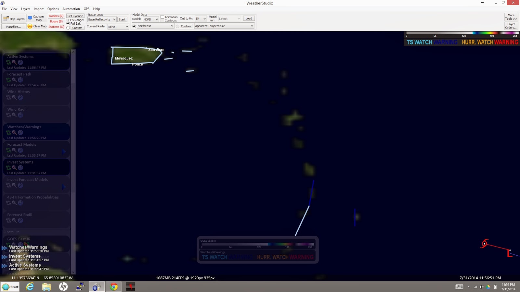This screenshot has height=292, width=520.
Task: Click the Clear Map button
Action: [x=37, y=26]
